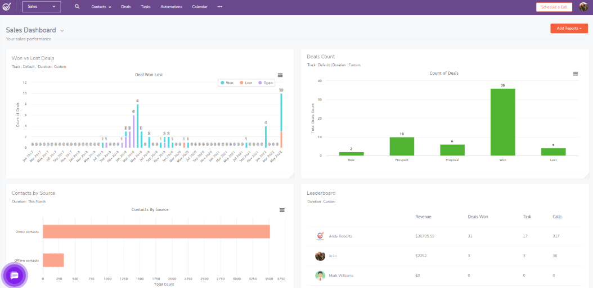
Task: Click the Leaderboard widget title
Action: pos(321,193)
